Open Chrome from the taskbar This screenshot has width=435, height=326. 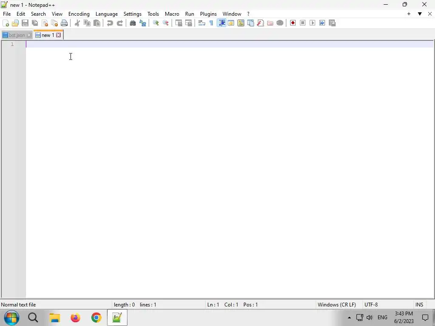tap(96, 318)
